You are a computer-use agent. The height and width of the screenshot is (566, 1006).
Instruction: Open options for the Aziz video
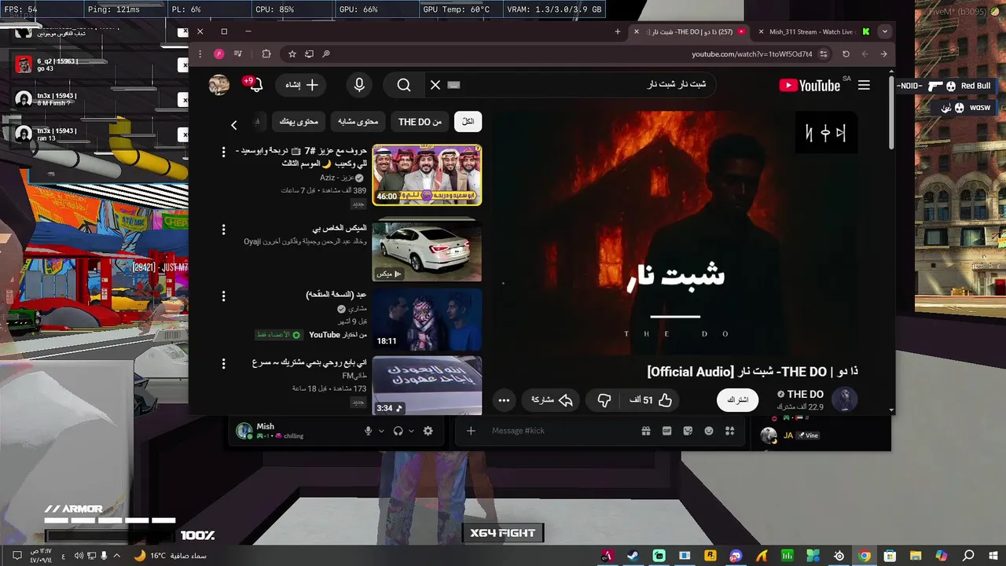223,152
